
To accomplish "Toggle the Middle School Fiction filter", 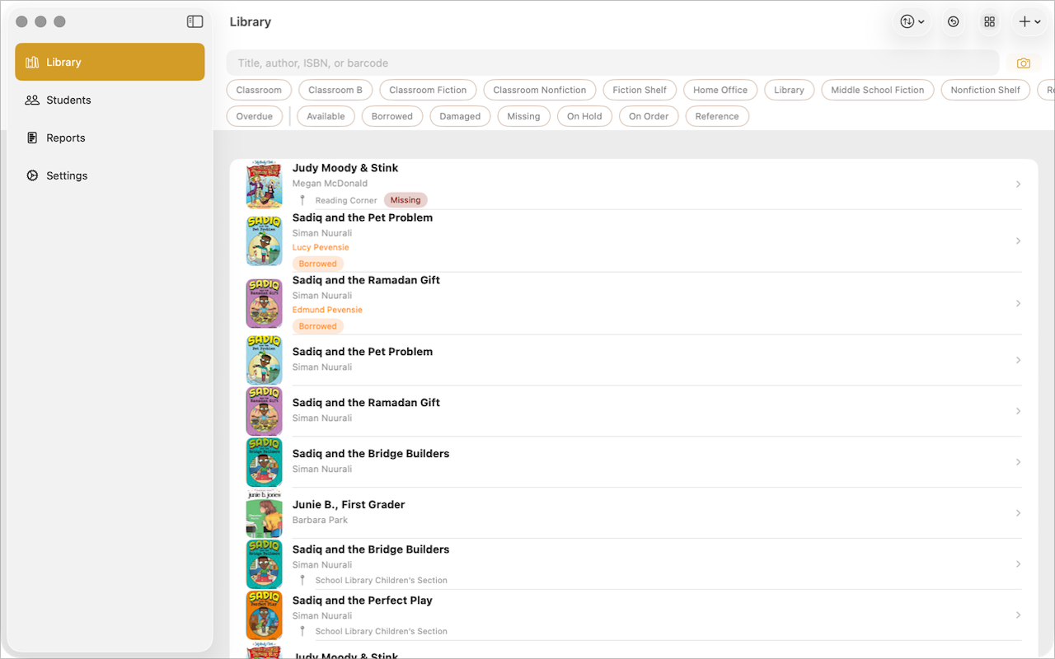I will (x=878, y=90).
